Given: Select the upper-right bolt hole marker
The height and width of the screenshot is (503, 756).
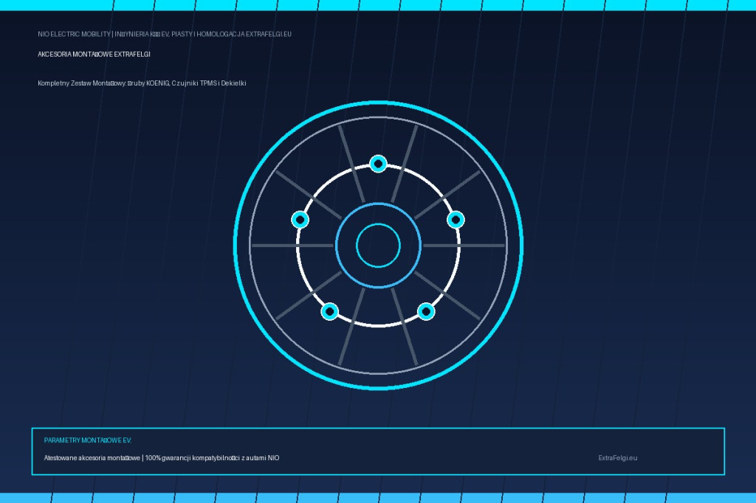Looking at the screenshot, I should coord(456,220).
